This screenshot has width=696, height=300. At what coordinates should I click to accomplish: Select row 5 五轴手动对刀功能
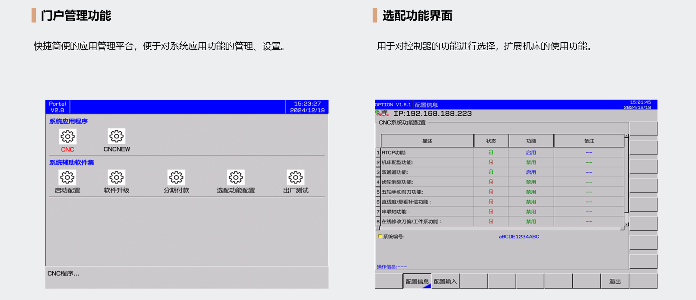coord(402,192)
